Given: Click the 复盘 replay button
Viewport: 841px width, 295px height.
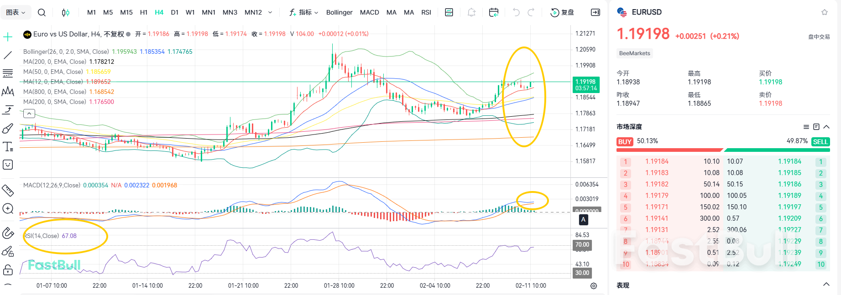Looking at the screenshot, I should (x=562, y=12).
